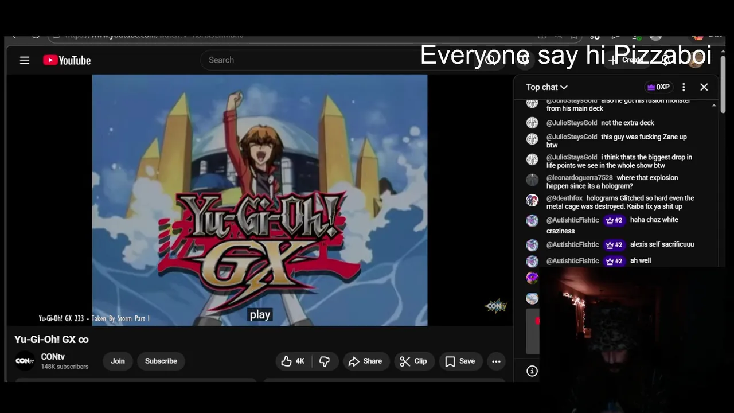Close the live chat panel
The width and height of the screenshot is (734, 413).
pos(704,87)
